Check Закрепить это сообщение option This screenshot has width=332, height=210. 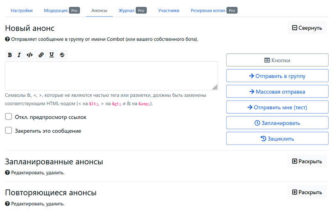tap(9, 131)
